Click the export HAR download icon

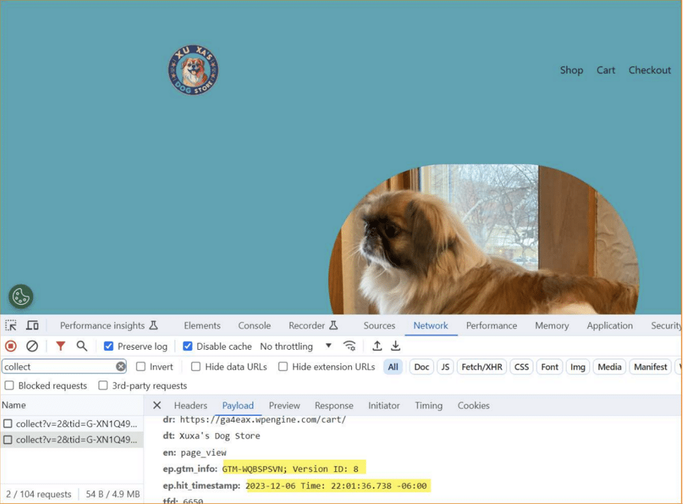395,346
